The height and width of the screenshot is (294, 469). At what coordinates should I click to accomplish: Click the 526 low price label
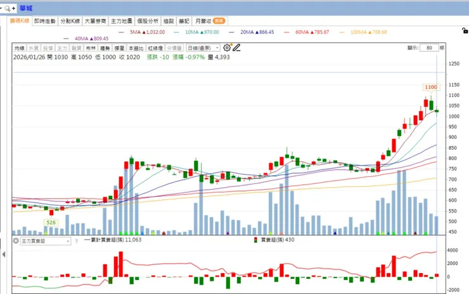pos(51,223)
